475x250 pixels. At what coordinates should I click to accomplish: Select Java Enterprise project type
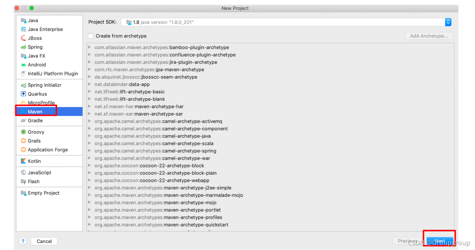(49, 29)
